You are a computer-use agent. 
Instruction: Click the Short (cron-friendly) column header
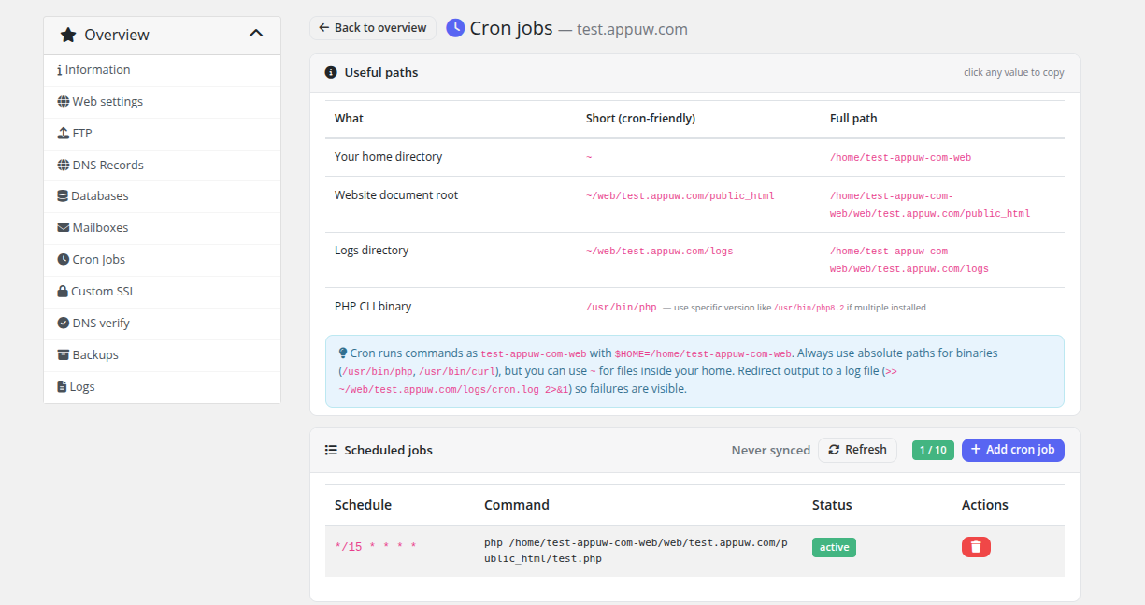(x=640, y=119)
